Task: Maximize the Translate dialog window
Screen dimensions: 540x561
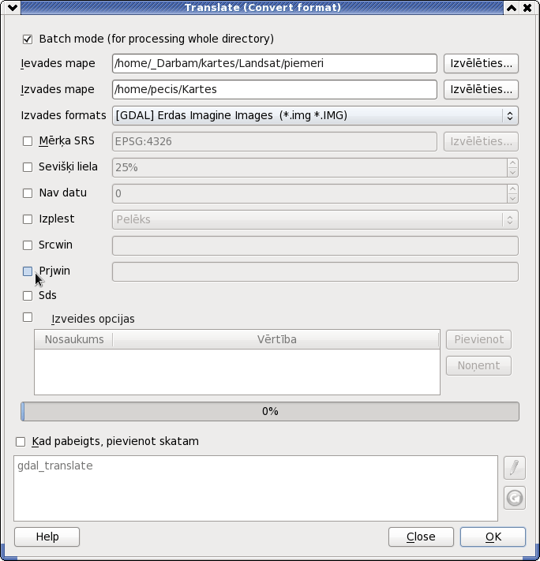Action: point(512,8)
